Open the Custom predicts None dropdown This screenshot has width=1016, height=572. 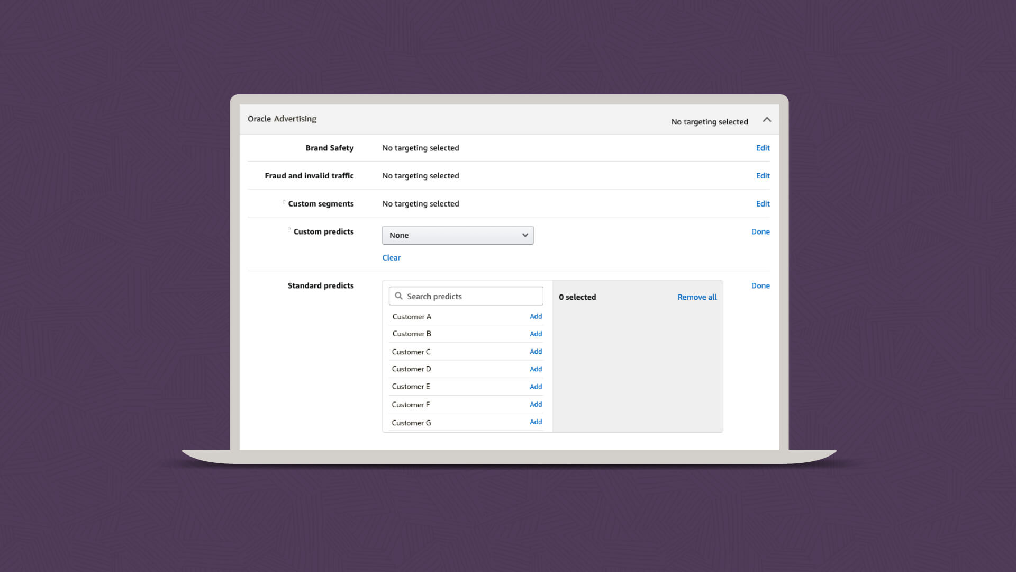[x=457, y=235]
